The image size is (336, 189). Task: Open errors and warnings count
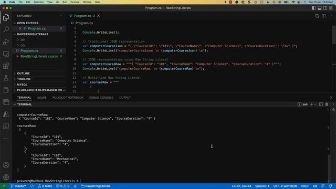tap(63, 186)
